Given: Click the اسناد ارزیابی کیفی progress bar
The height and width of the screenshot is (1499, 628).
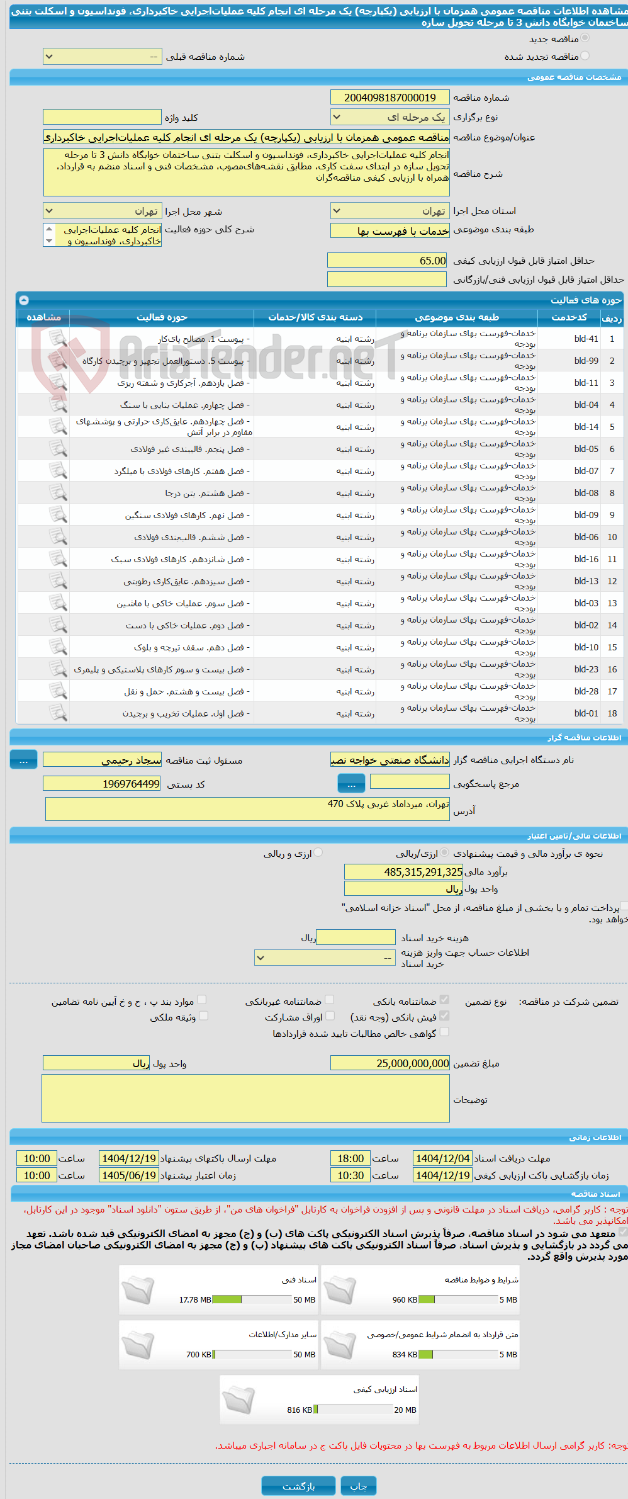Looking at the screenshot, I should click(x=354, y=1410).
